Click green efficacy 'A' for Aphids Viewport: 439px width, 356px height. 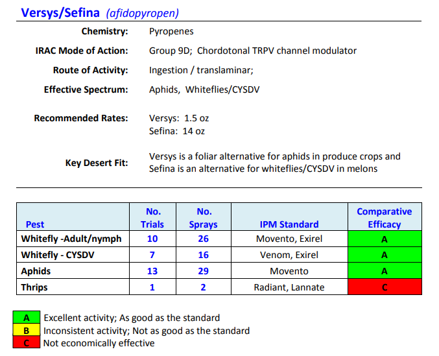click(385, 271)
